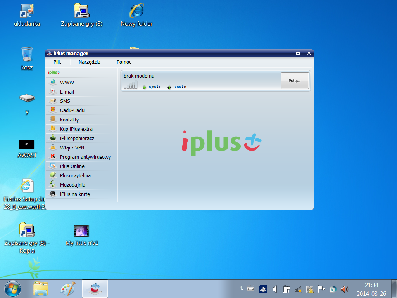Click the small iplus logo above sidebar
Screen dimensions: 397x298
54,72
